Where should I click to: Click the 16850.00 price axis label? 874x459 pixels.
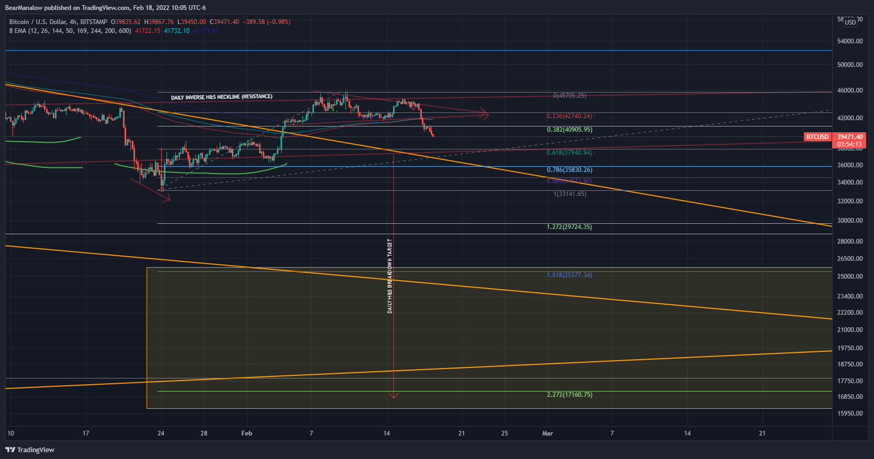[x=850, y=397]
